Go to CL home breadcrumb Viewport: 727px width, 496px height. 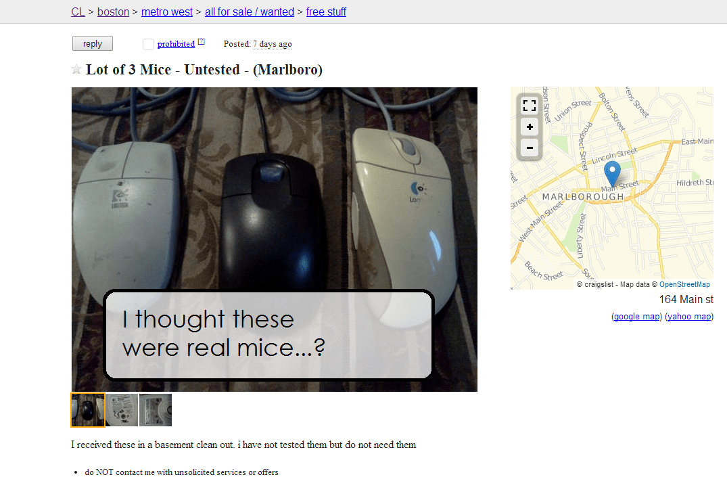[x=78, y=12]
